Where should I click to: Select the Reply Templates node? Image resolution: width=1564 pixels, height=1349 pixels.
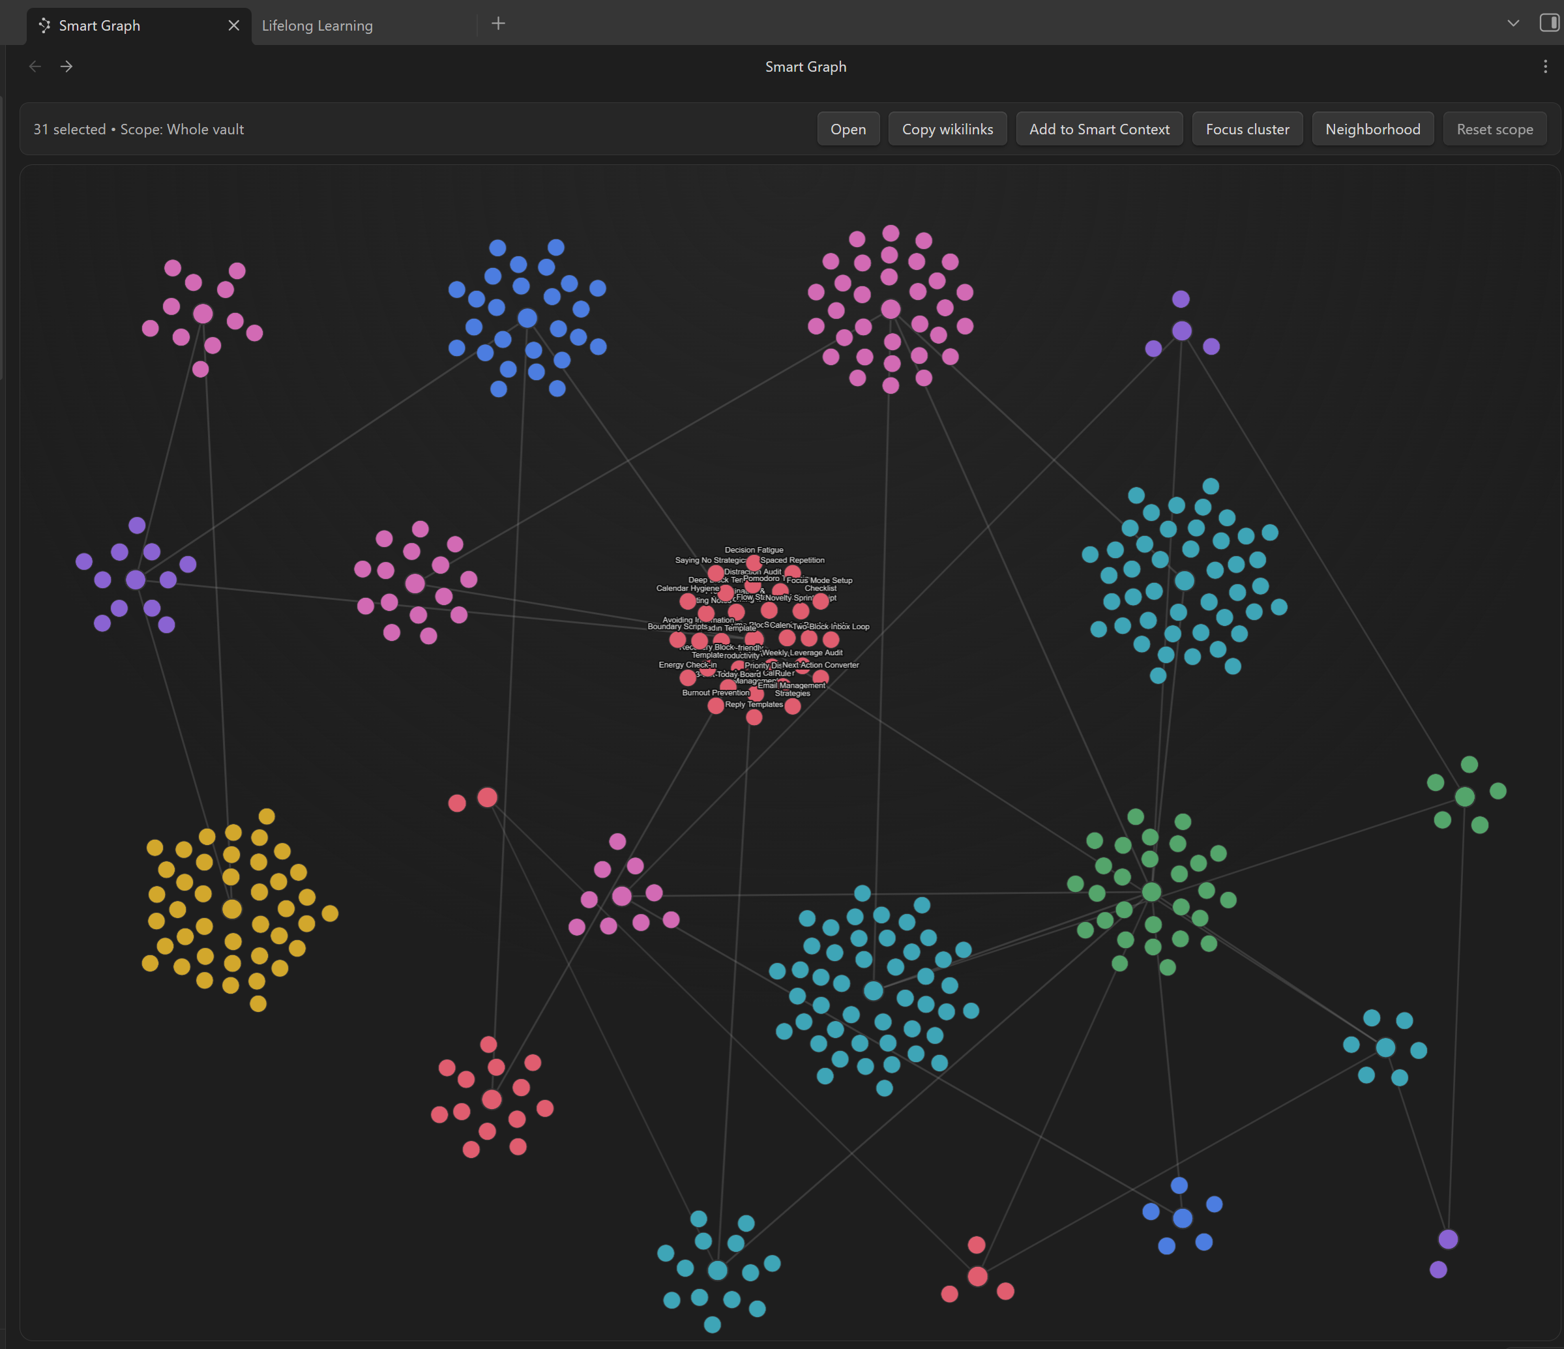755,719
